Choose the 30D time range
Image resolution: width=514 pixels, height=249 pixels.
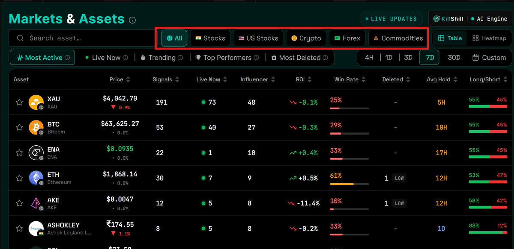click(454, 57)
